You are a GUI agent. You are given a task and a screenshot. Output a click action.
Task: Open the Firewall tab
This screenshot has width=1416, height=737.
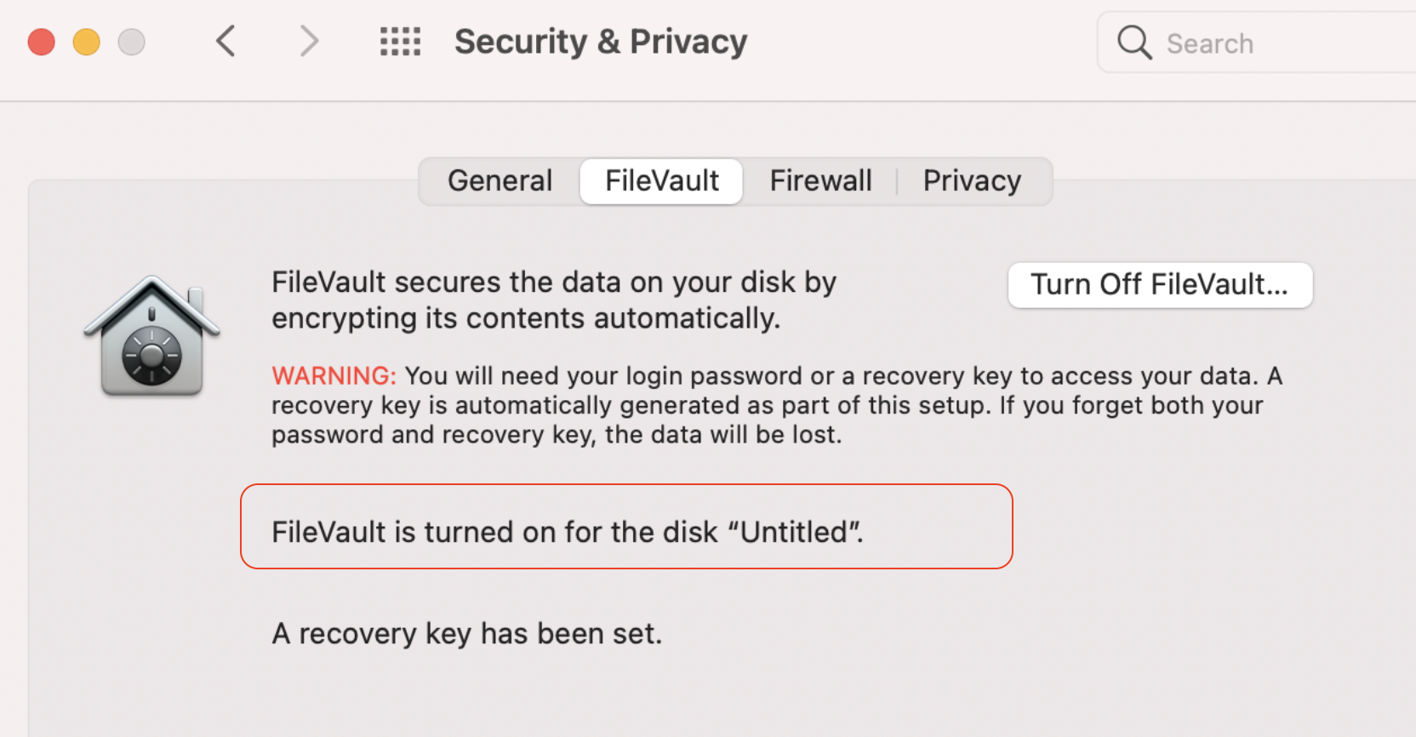pyautogui.click(x=820, y=181)
